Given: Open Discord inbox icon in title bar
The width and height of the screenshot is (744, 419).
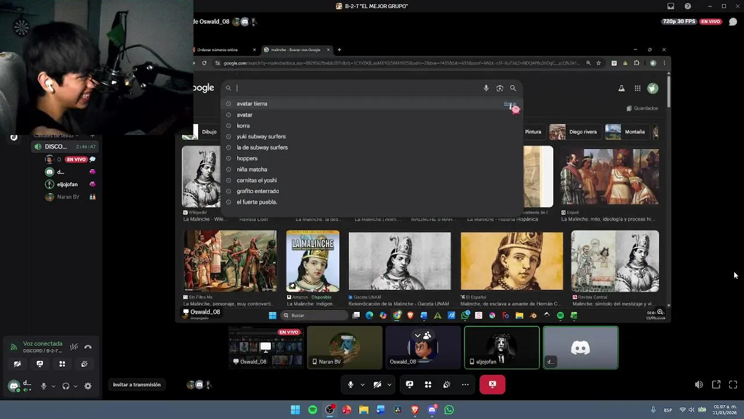Looking at the screenshot, I should tap(671, 6).
